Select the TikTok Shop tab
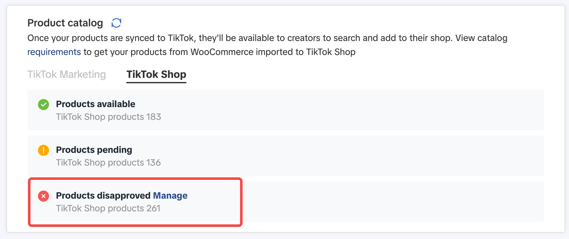This screenshot has width=569, height=239. point(156,74)
